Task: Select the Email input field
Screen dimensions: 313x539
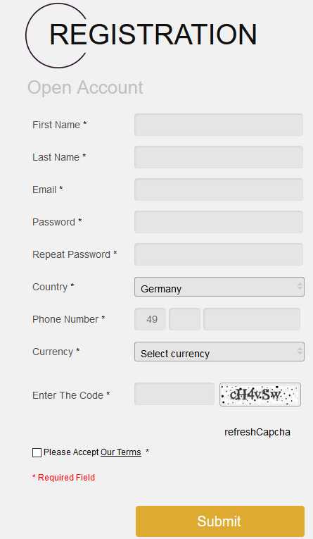Action: 218,190
